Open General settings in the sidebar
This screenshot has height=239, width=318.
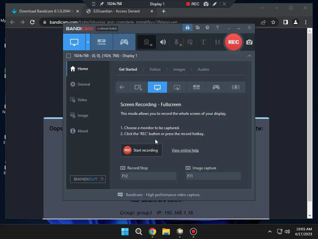coord(88,84)
